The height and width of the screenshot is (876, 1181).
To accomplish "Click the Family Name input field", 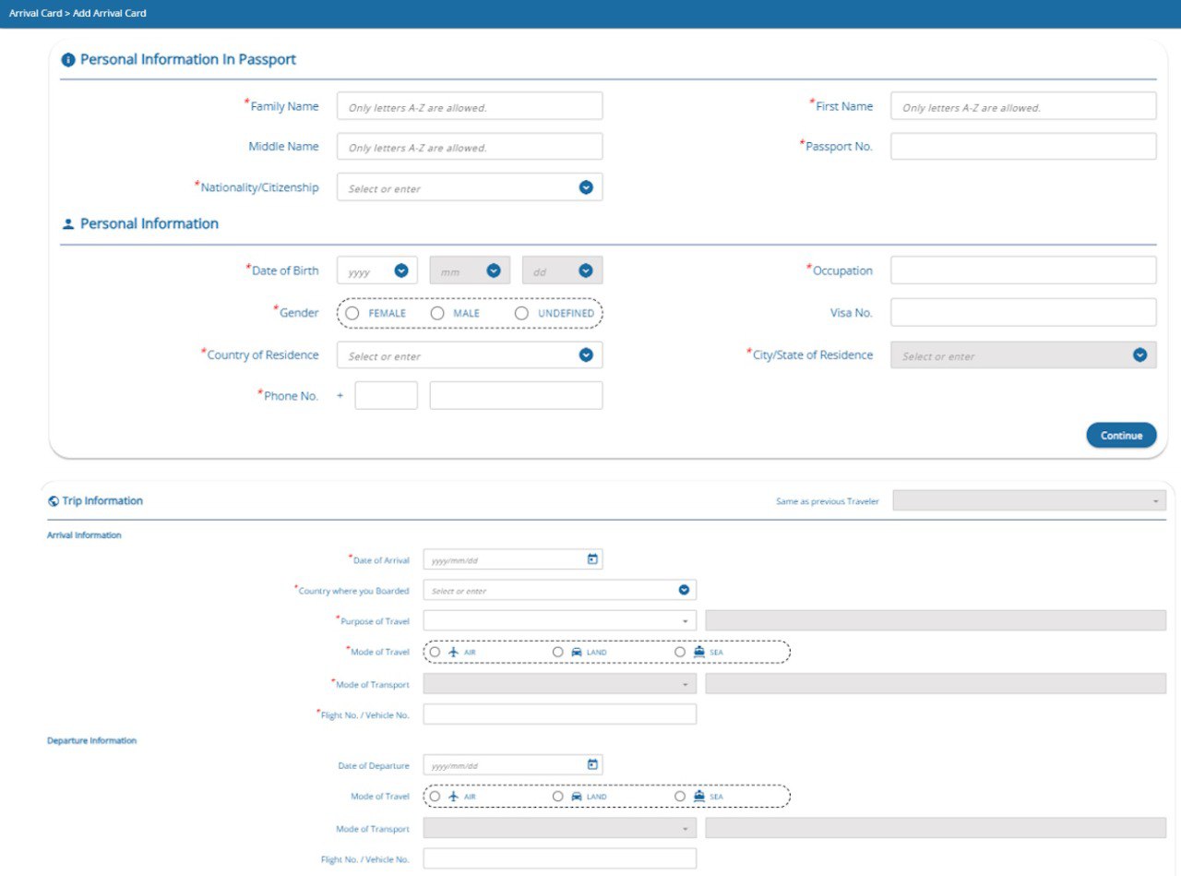I will point(469,106).
